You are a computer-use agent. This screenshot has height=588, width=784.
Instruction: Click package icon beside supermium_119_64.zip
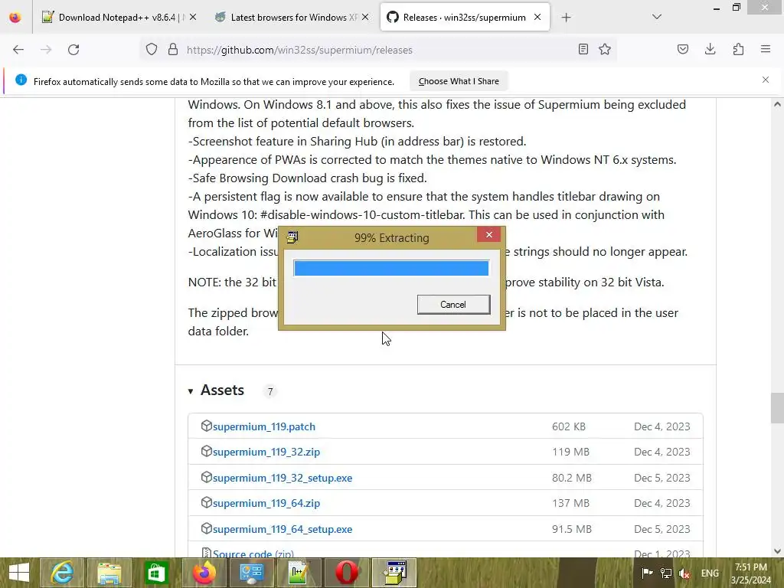[x=207, y=502]
